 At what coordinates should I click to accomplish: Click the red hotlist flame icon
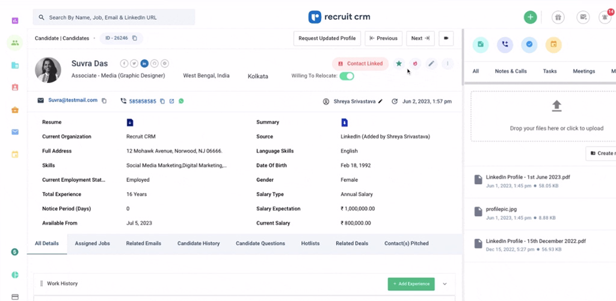click(x=415, y=63)
